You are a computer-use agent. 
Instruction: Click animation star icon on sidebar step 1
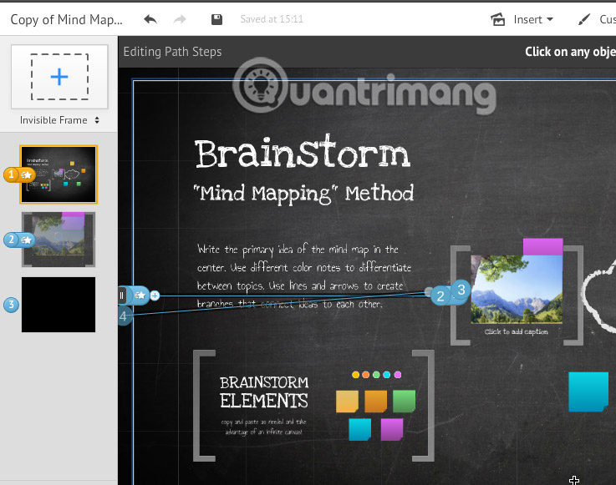click(27, 174)
